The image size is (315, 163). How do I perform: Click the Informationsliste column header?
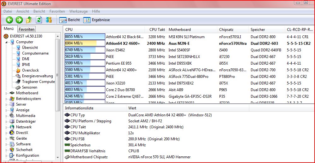pos(95,108)
